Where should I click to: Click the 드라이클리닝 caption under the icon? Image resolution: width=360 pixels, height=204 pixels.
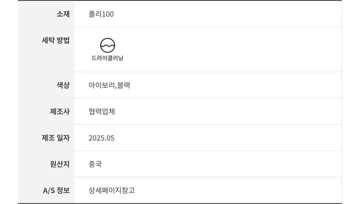[107, 58]
